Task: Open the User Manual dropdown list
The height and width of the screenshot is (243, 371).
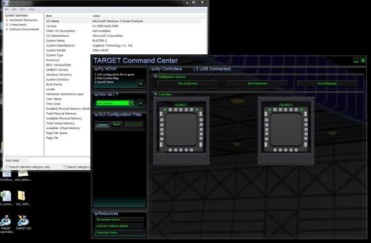Action: (131, 103)
